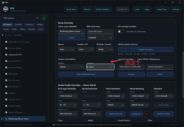Image resolution: width=184 pixels, height=127 pixels.
Task: Click the Multi Frame Gen button
Action: point(116,114)
